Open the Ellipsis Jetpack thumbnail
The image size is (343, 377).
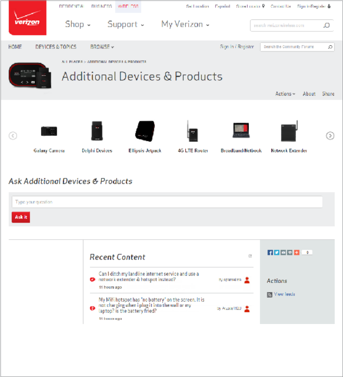pyautogui.click(x=145, y=131)
